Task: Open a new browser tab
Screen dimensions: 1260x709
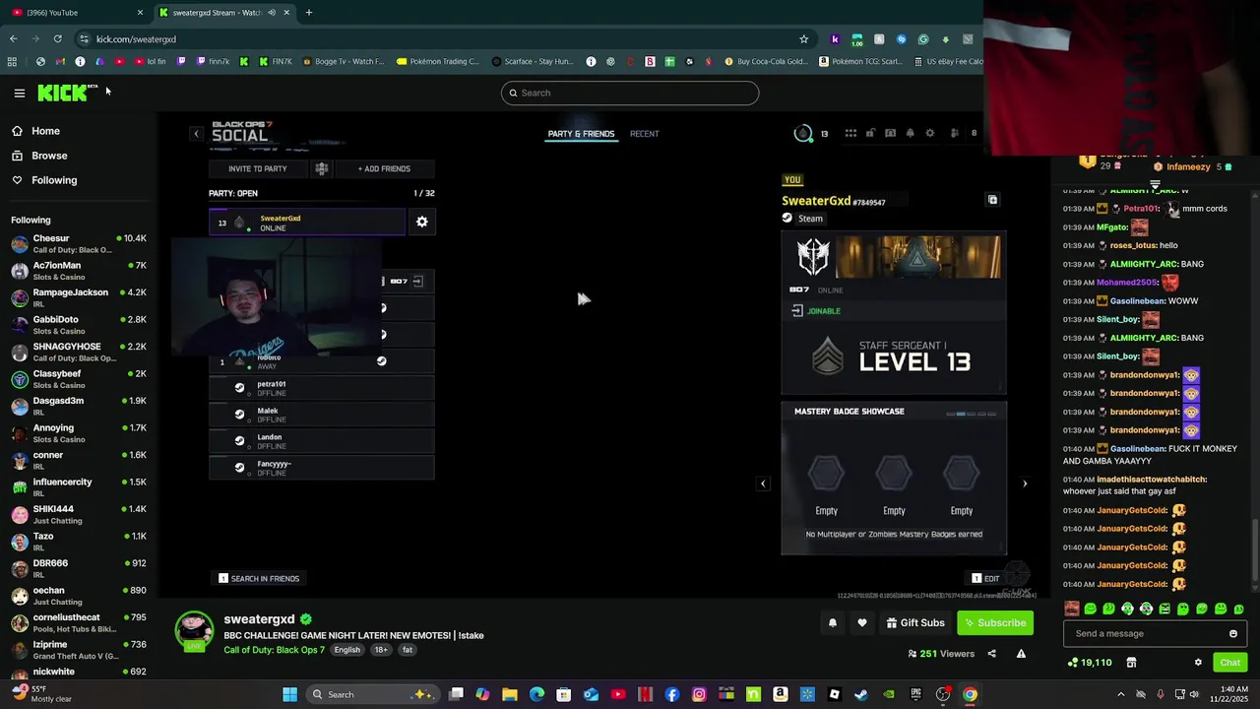Action: [309, 12]
